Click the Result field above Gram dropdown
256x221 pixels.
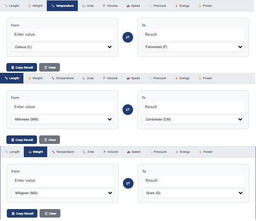pyautogui.click(x=193, y=181)
